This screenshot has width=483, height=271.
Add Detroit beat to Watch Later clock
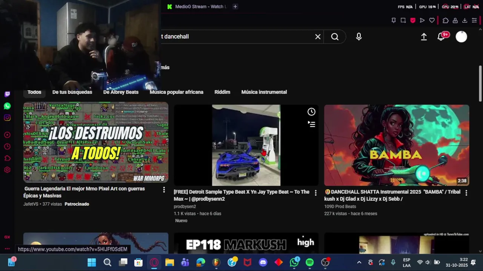click(311, 112)
